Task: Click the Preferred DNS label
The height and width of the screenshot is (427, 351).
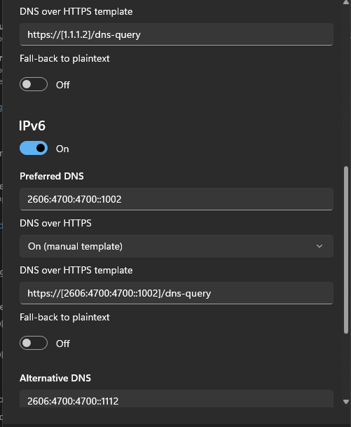Action: (52, 176)
